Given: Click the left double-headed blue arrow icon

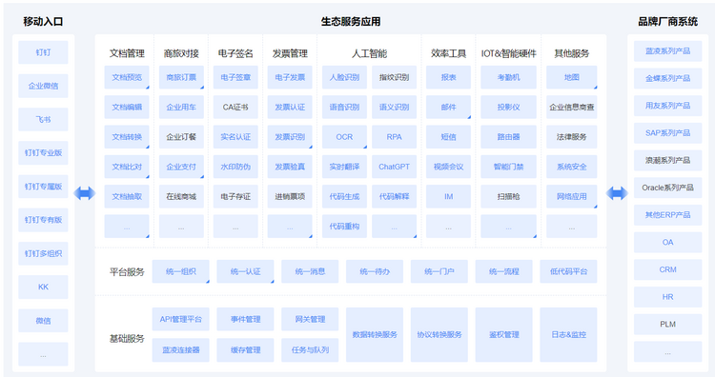Looking at the screenshot, I should pos(84,193).
